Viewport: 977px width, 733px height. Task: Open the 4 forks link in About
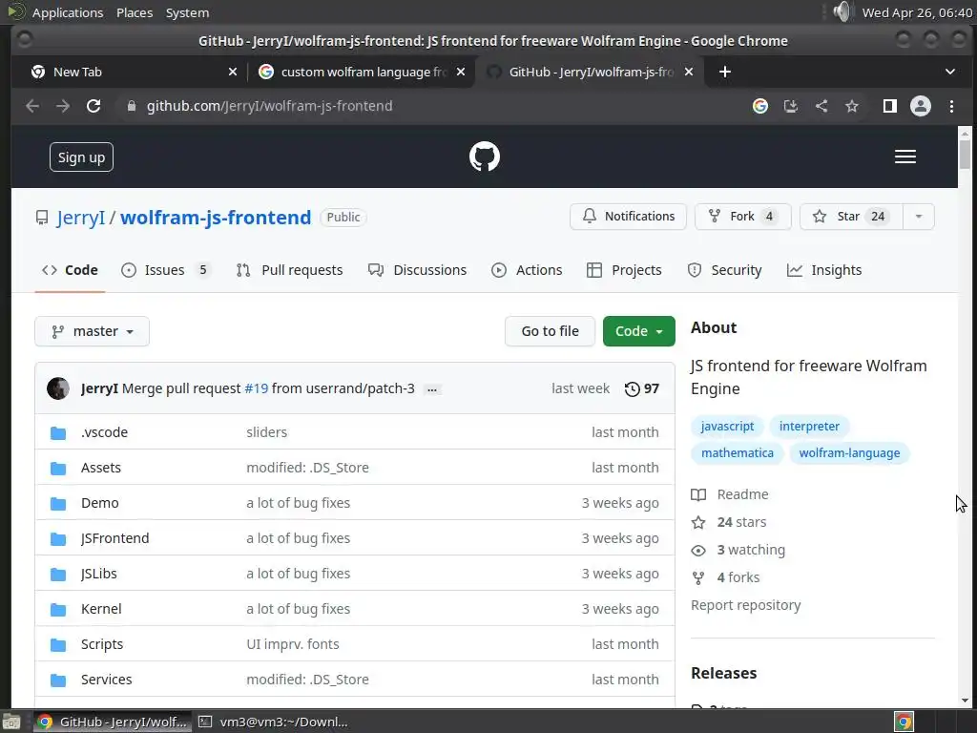click(x=726, y=577)
